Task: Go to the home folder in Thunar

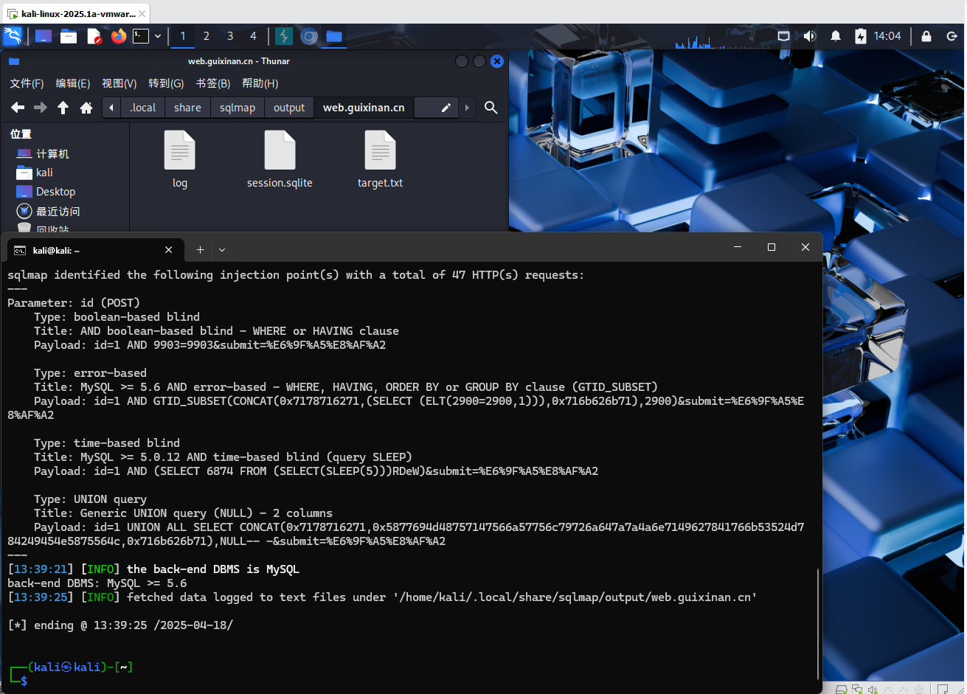Action: pyautogui.click(x=86, y=108)
